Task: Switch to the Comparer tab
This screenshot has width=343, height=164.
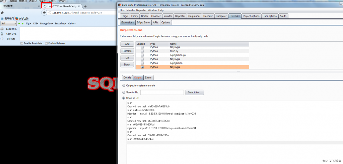Action: coord(221,16)
